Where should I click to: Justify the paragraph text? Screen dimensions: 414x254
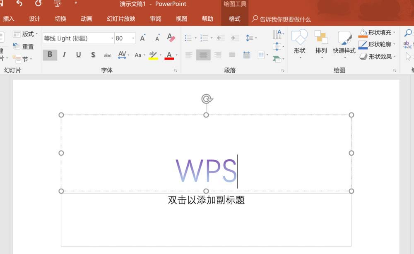(x=232, y=55)
